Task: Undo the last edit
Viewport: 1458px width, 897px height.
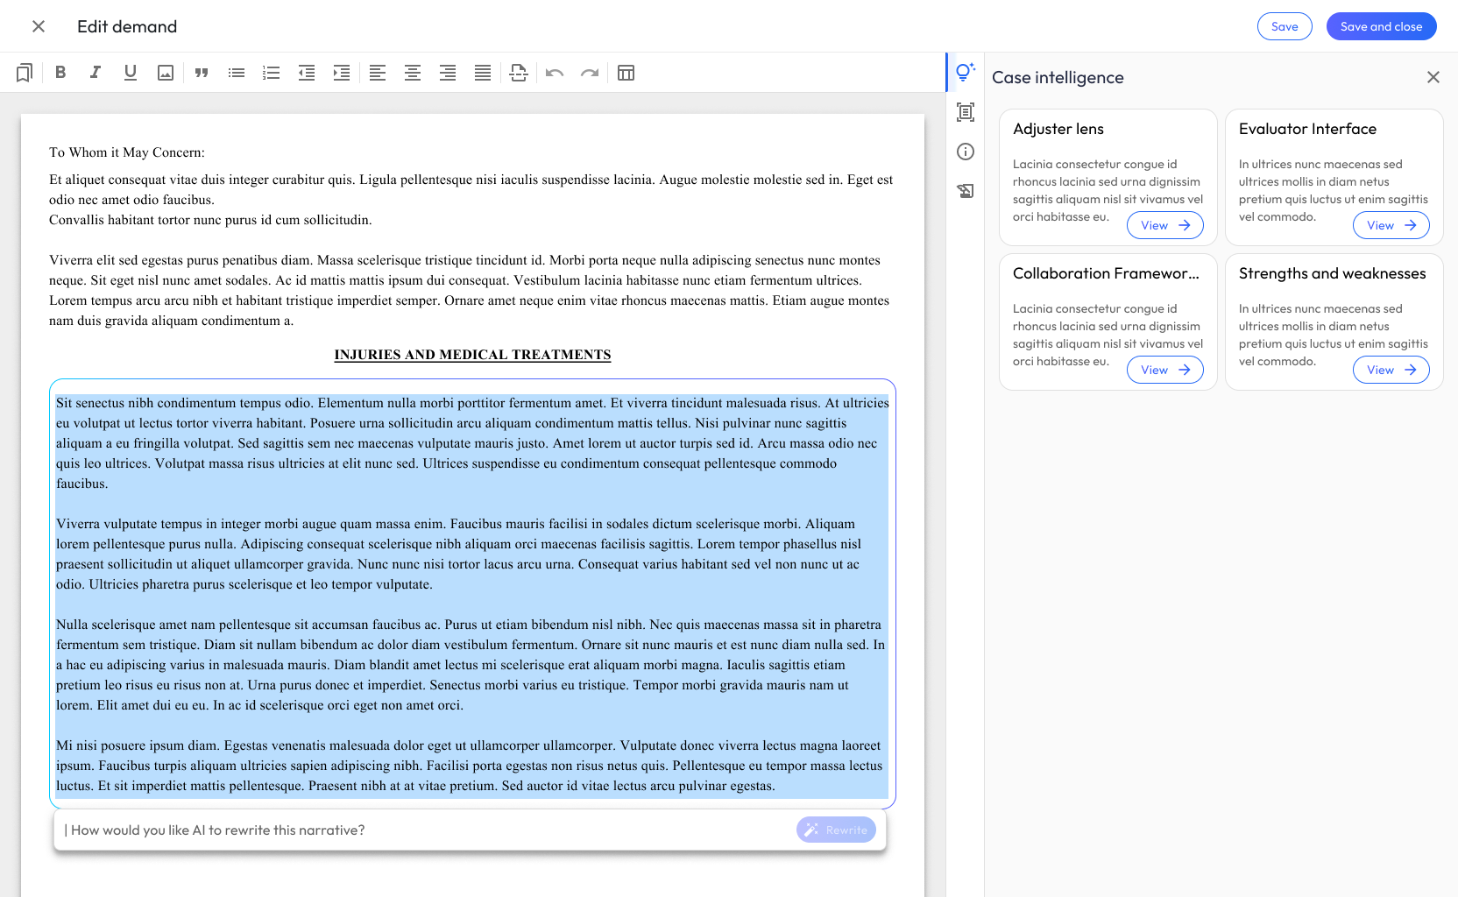Action: [555, 73]
